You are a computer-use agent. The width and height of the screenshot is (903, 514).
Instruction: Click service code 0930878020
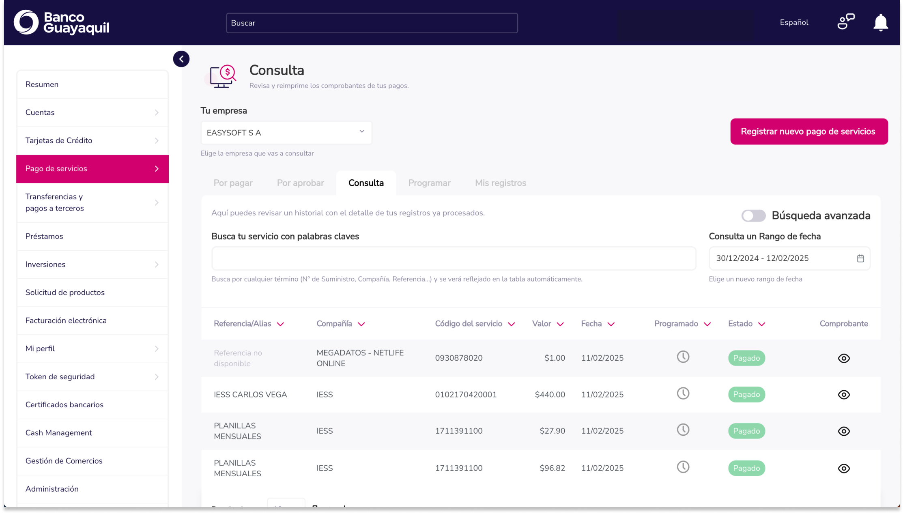[x=458, y=358]
